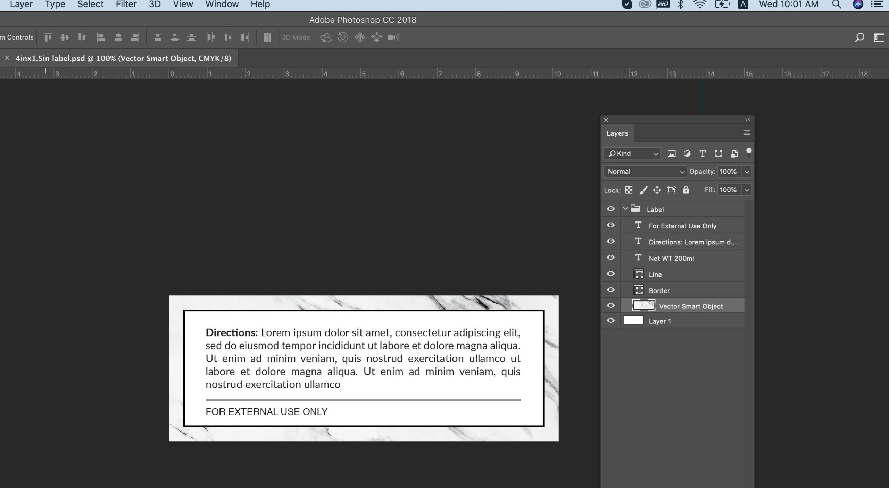889x488 pixels.
Task: Filter layers by pixel image icon
Action: click(671, 154)
